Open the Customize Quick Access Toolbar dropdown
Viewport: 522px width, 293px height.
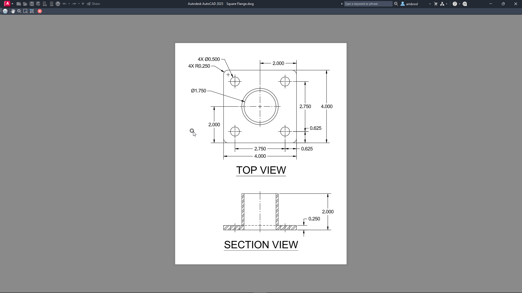pos(83,4)
